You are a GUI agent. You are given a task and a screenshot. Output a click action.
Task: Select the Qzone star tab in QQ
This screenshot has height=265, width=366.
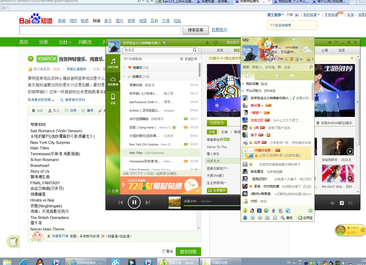coord(262,76)
